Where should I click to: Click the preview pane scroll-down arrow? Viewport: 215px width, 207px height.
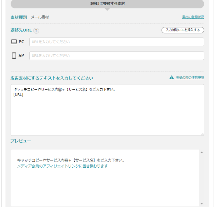pyautogui.click(x=202, y=204)
